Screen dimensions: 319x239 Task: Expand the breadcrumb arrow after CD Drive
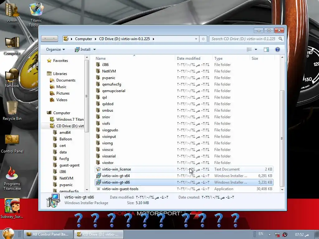tap(153, 39)
